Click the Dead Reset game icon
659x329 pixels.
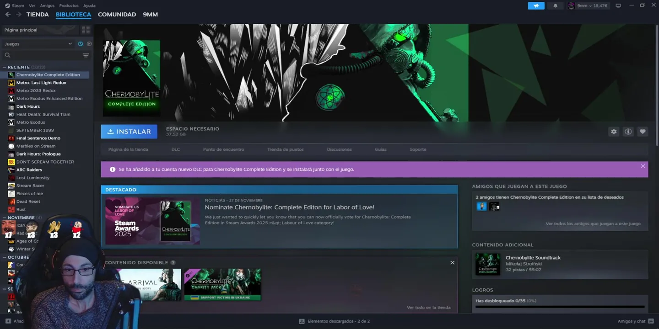(x=11, y=202)
